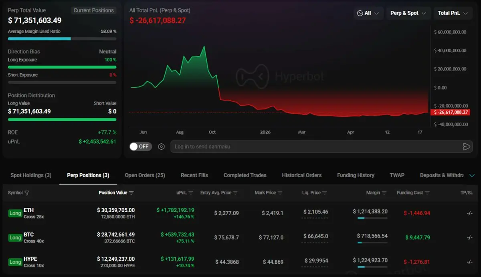Sort by Position Value sort icon
Screen dimensions: 481x277
(x=131, y=193)
